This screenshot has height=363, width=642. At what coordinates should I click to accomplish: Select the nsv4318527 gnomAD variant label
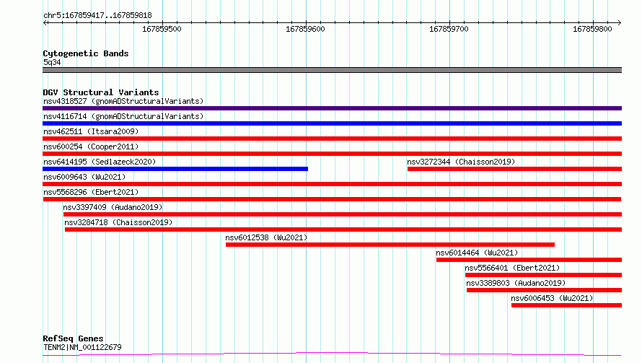click(x=123, y=101)
